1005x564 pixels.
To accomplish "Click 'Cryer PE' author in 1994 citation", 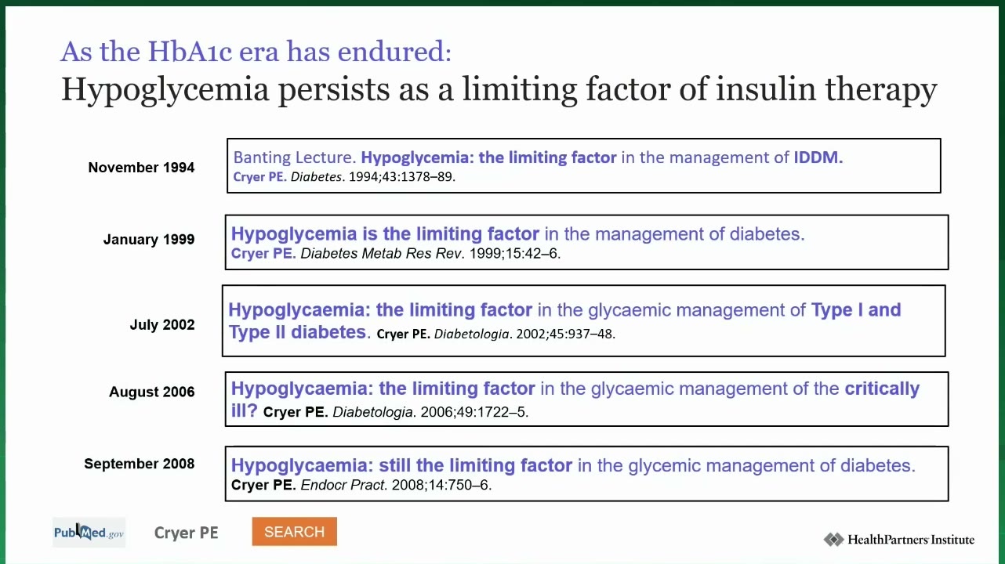I will pyautogui.click(x=259, y=177).
